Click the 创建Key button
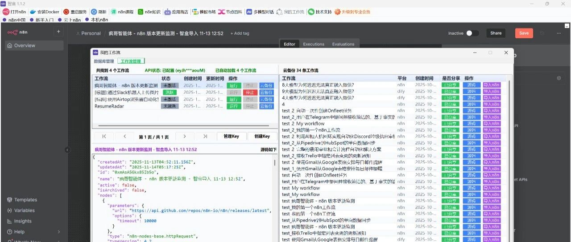Image resolution: width=571 pixels, height=242 pixels. coord(262,136)
